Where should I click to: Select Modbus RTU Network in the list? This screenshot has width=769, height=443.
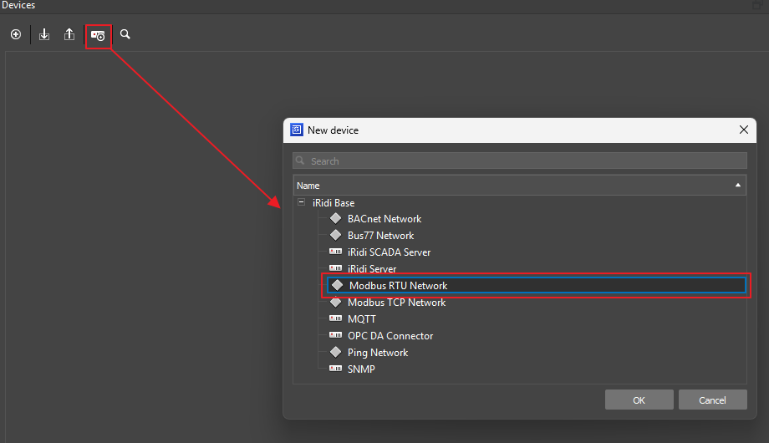(398, 286)
